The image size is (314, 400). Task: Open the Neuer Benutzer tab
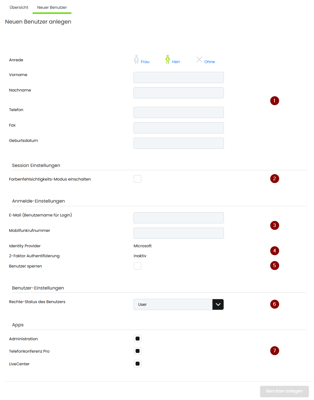(x=52, y=7)
